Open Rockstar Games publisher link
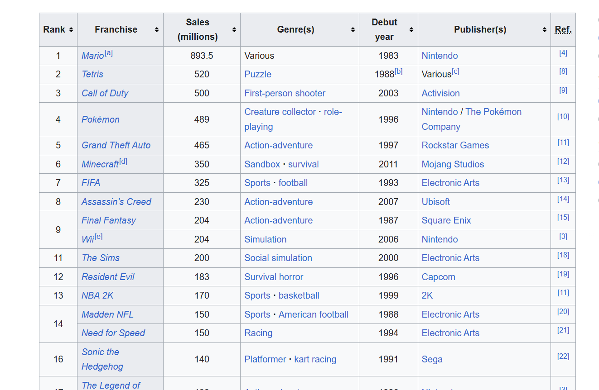The image size is (599, 390). pos(455,145)
